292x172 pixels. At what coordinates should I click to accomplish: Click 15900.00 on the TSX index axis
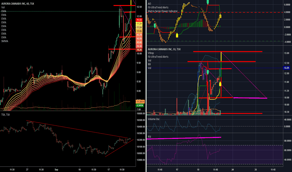141,160
